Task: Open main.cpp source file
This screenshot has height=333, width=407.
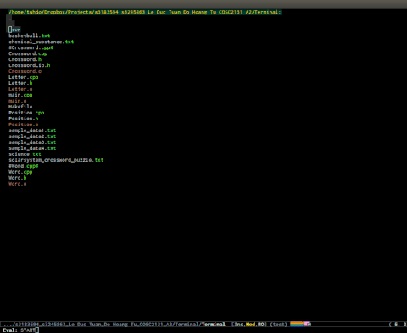Action: click(x=20, y=95)
